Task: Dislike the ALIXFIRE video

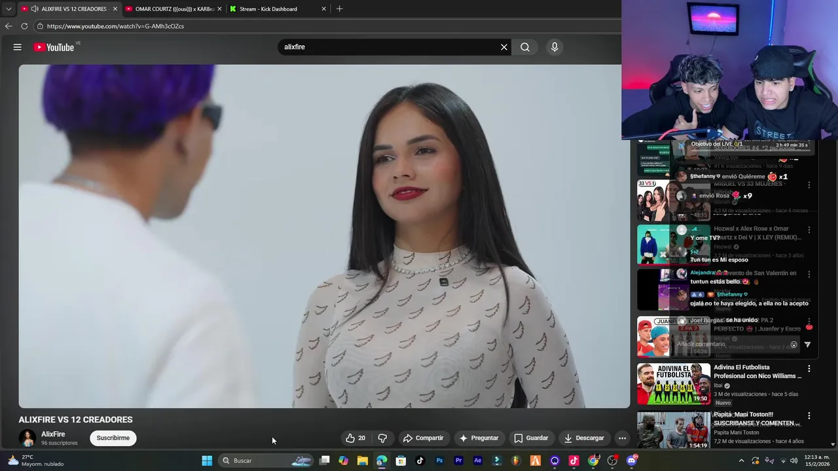Action: point(383,438)
